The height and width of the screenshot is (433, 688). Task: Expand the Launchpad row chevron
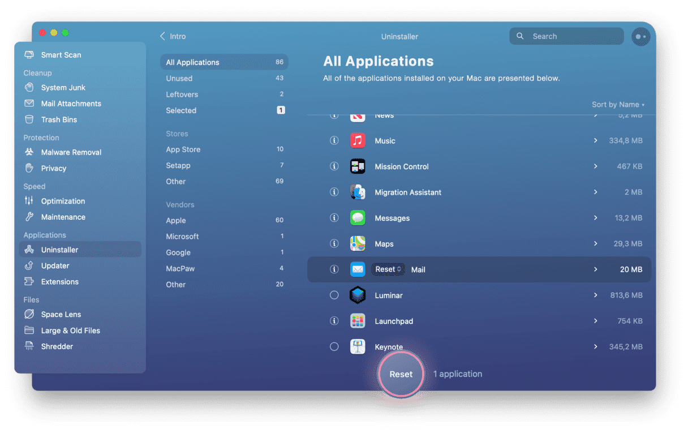pos(595,321)
